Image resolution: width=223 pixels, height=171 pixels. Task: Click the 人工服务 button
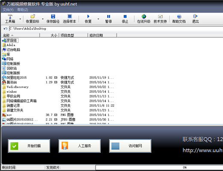coord(79,146)
